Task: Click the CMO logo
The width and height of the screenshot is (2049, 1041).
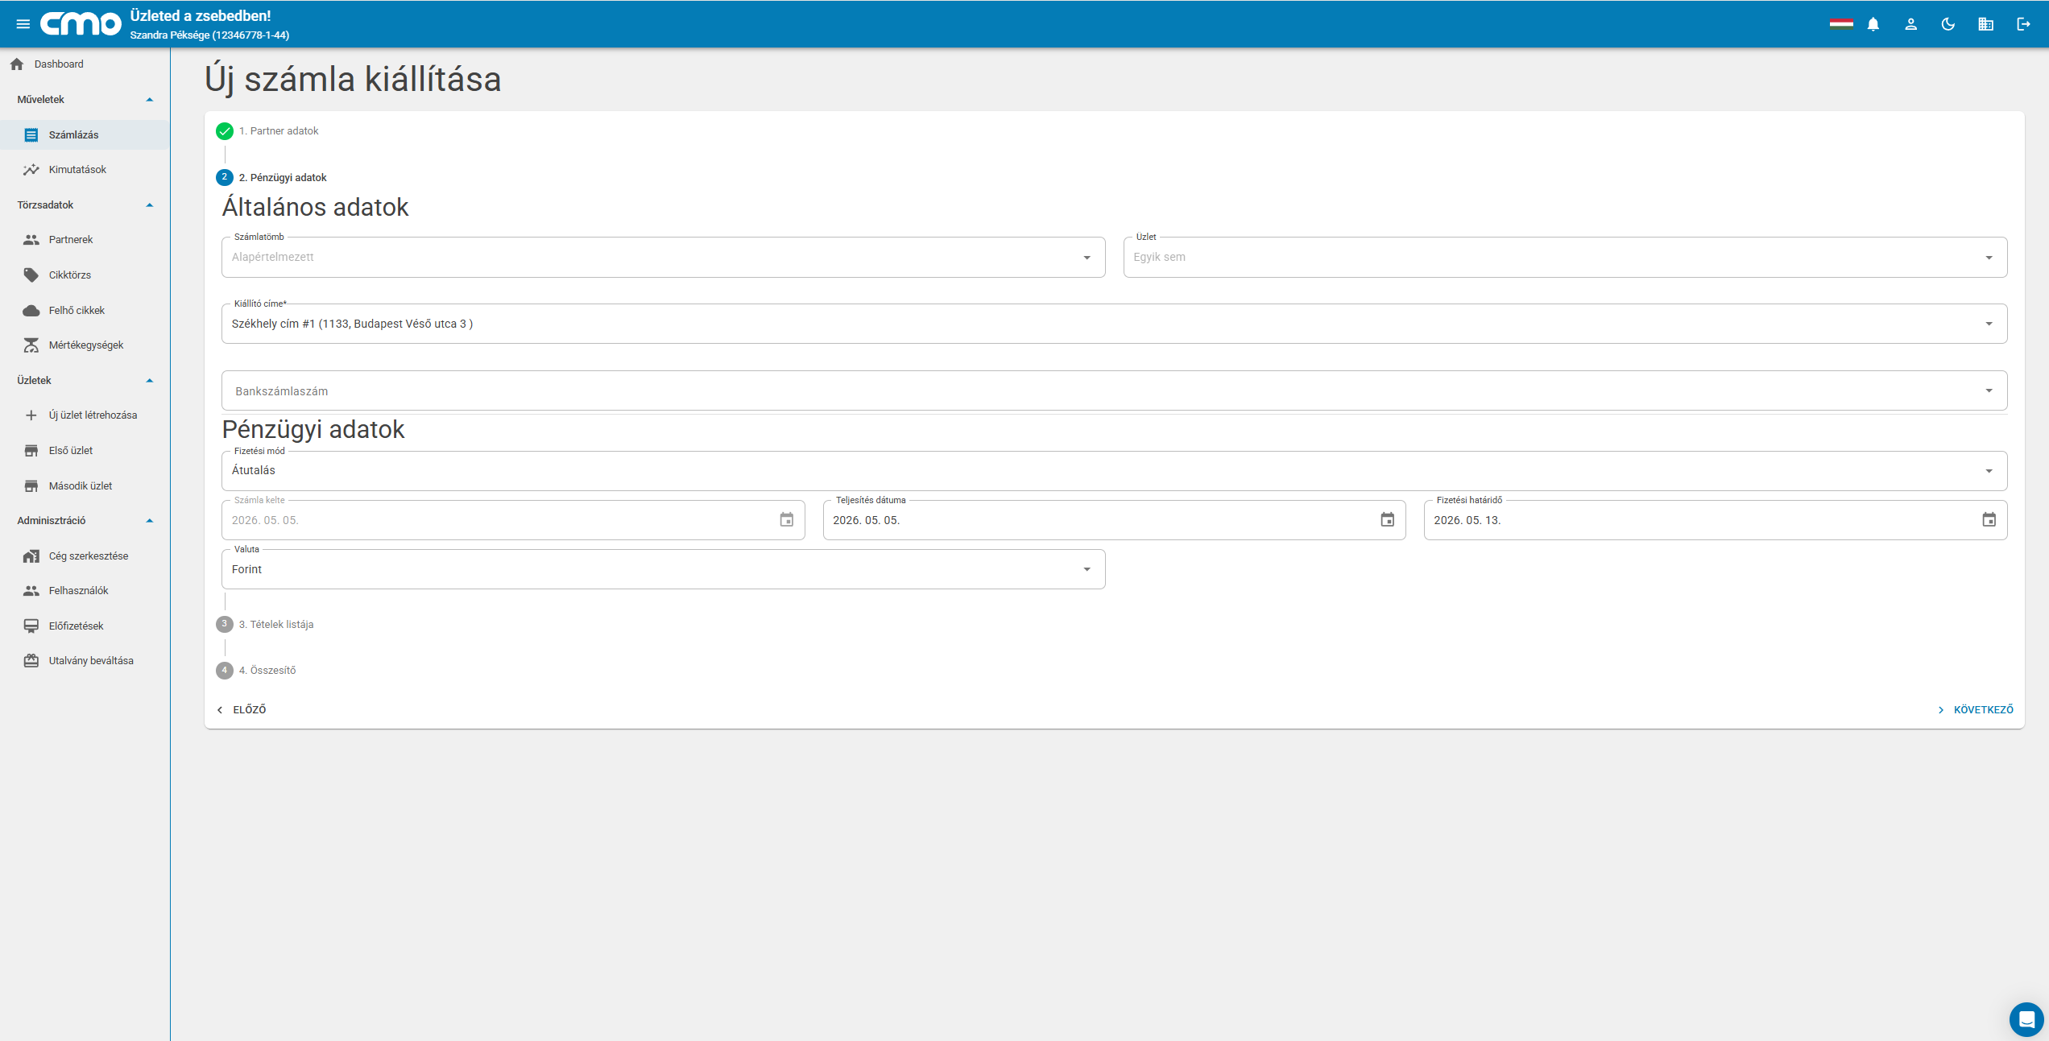Action: (x=81, y=24)
